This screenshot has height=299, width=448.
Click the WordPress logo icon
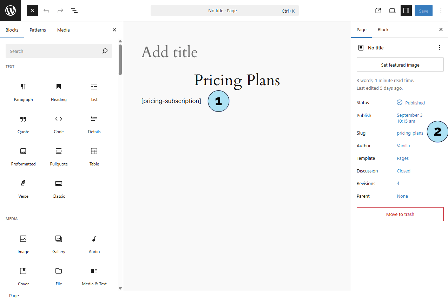[x=11, y=11]
